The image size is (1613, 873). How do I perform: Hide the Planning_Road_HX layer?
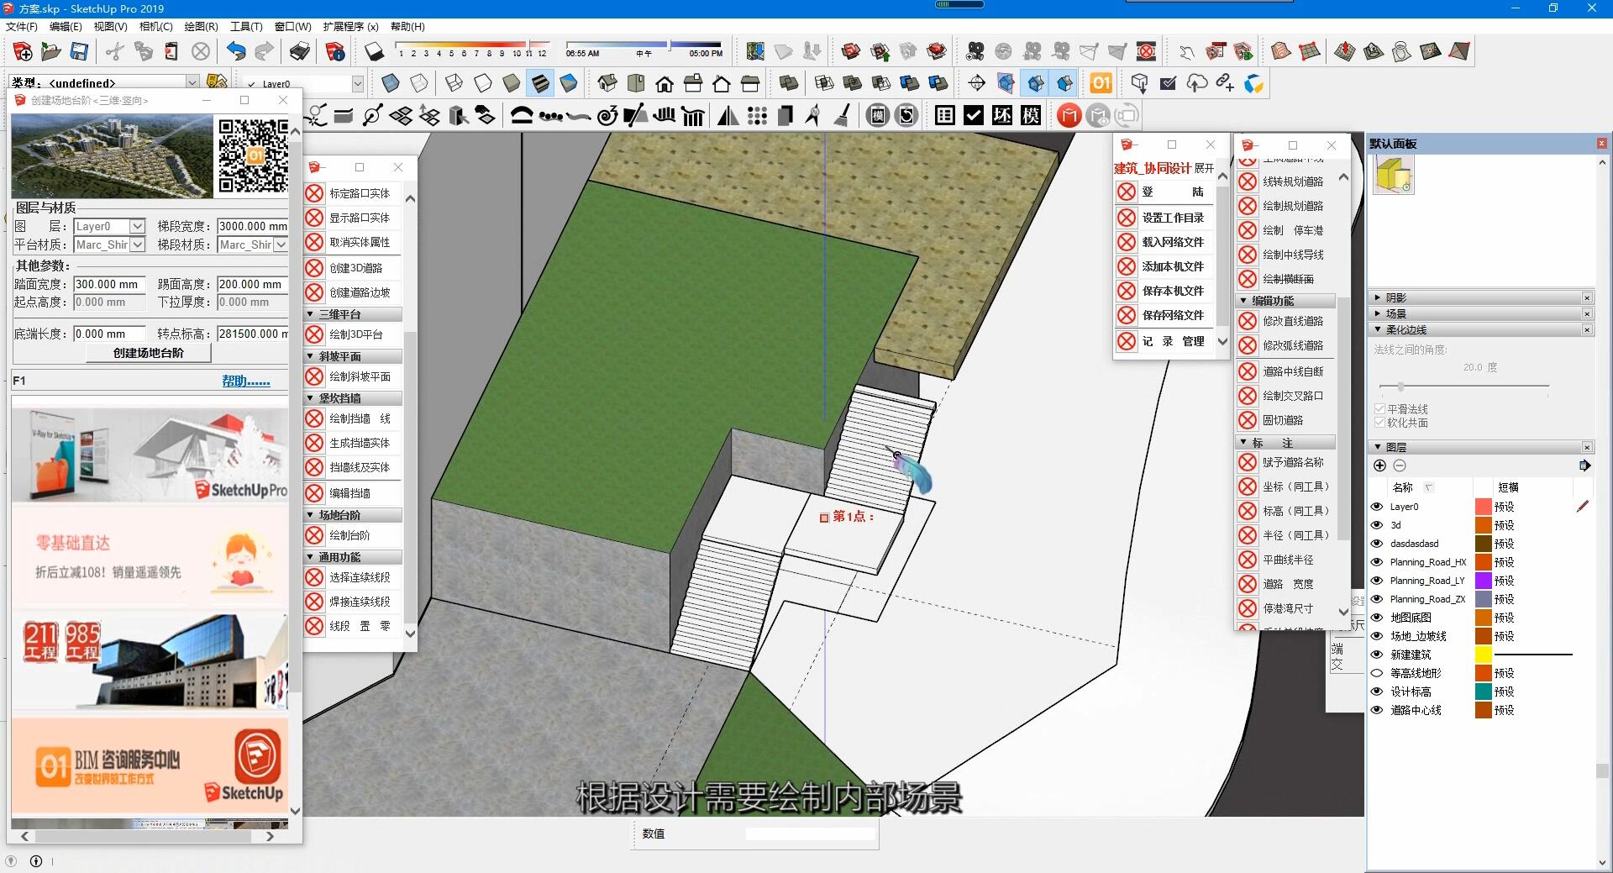click(x=1377, y=562)
